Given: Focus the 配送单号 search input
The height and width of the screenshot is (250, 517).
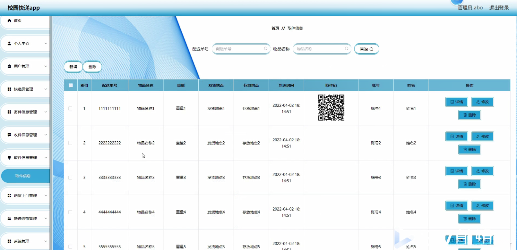Looking at the screenshot, I should tap(241, 49).
